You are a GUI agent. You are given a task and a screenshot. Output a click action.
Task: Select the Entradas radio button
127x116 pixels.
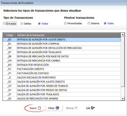tap(4, 23)
